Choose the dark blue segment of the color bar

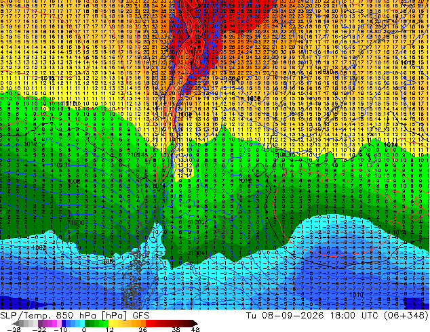pos(64,323)
